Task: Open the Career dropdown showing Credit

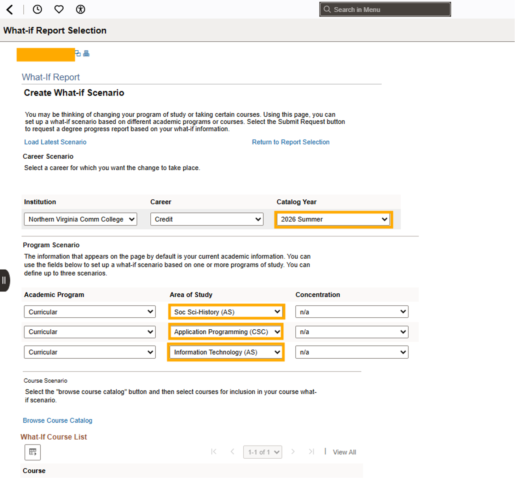Action: pyautogui.click(x=207, y=219)
